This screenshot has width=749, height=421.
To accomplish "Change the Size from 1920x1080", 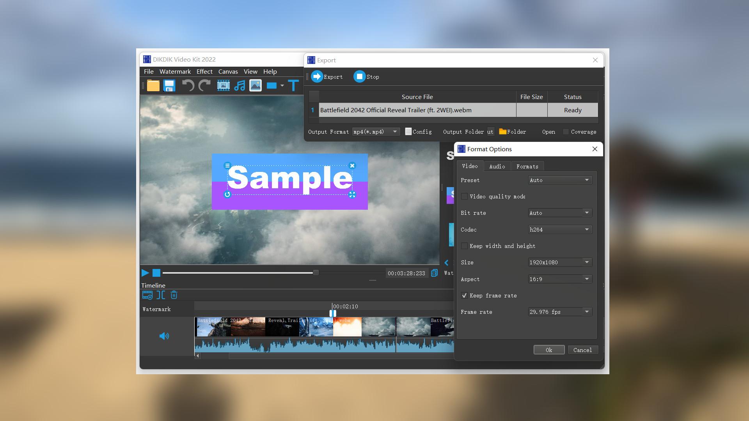I will tap(587, 262).
